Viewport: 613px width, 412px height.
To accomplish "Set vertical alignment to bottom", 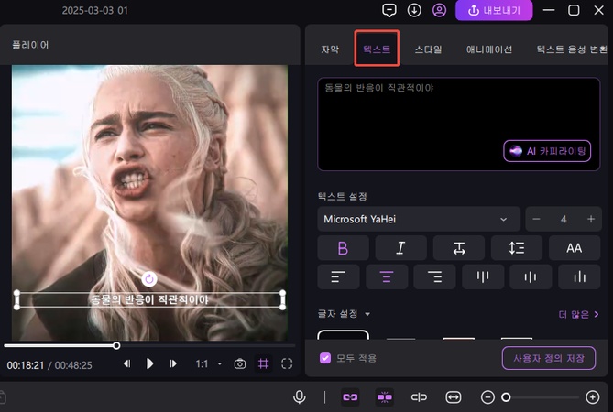I will tap(579, 276).
